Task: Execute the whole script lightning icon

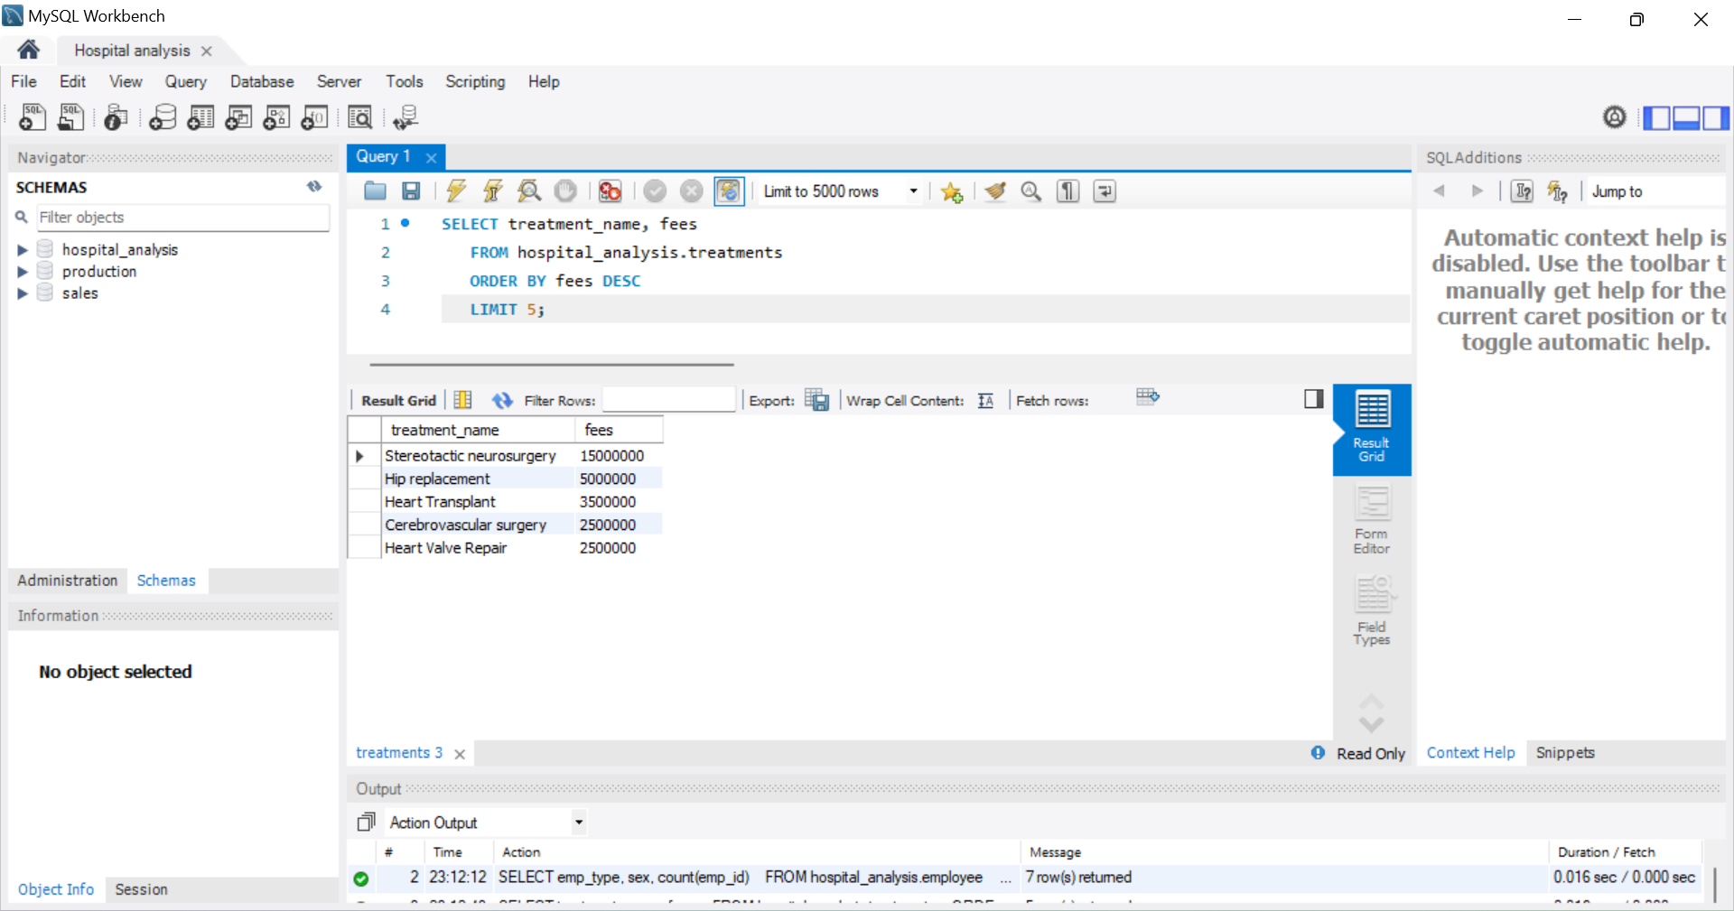Action: (x=456, y=191)
